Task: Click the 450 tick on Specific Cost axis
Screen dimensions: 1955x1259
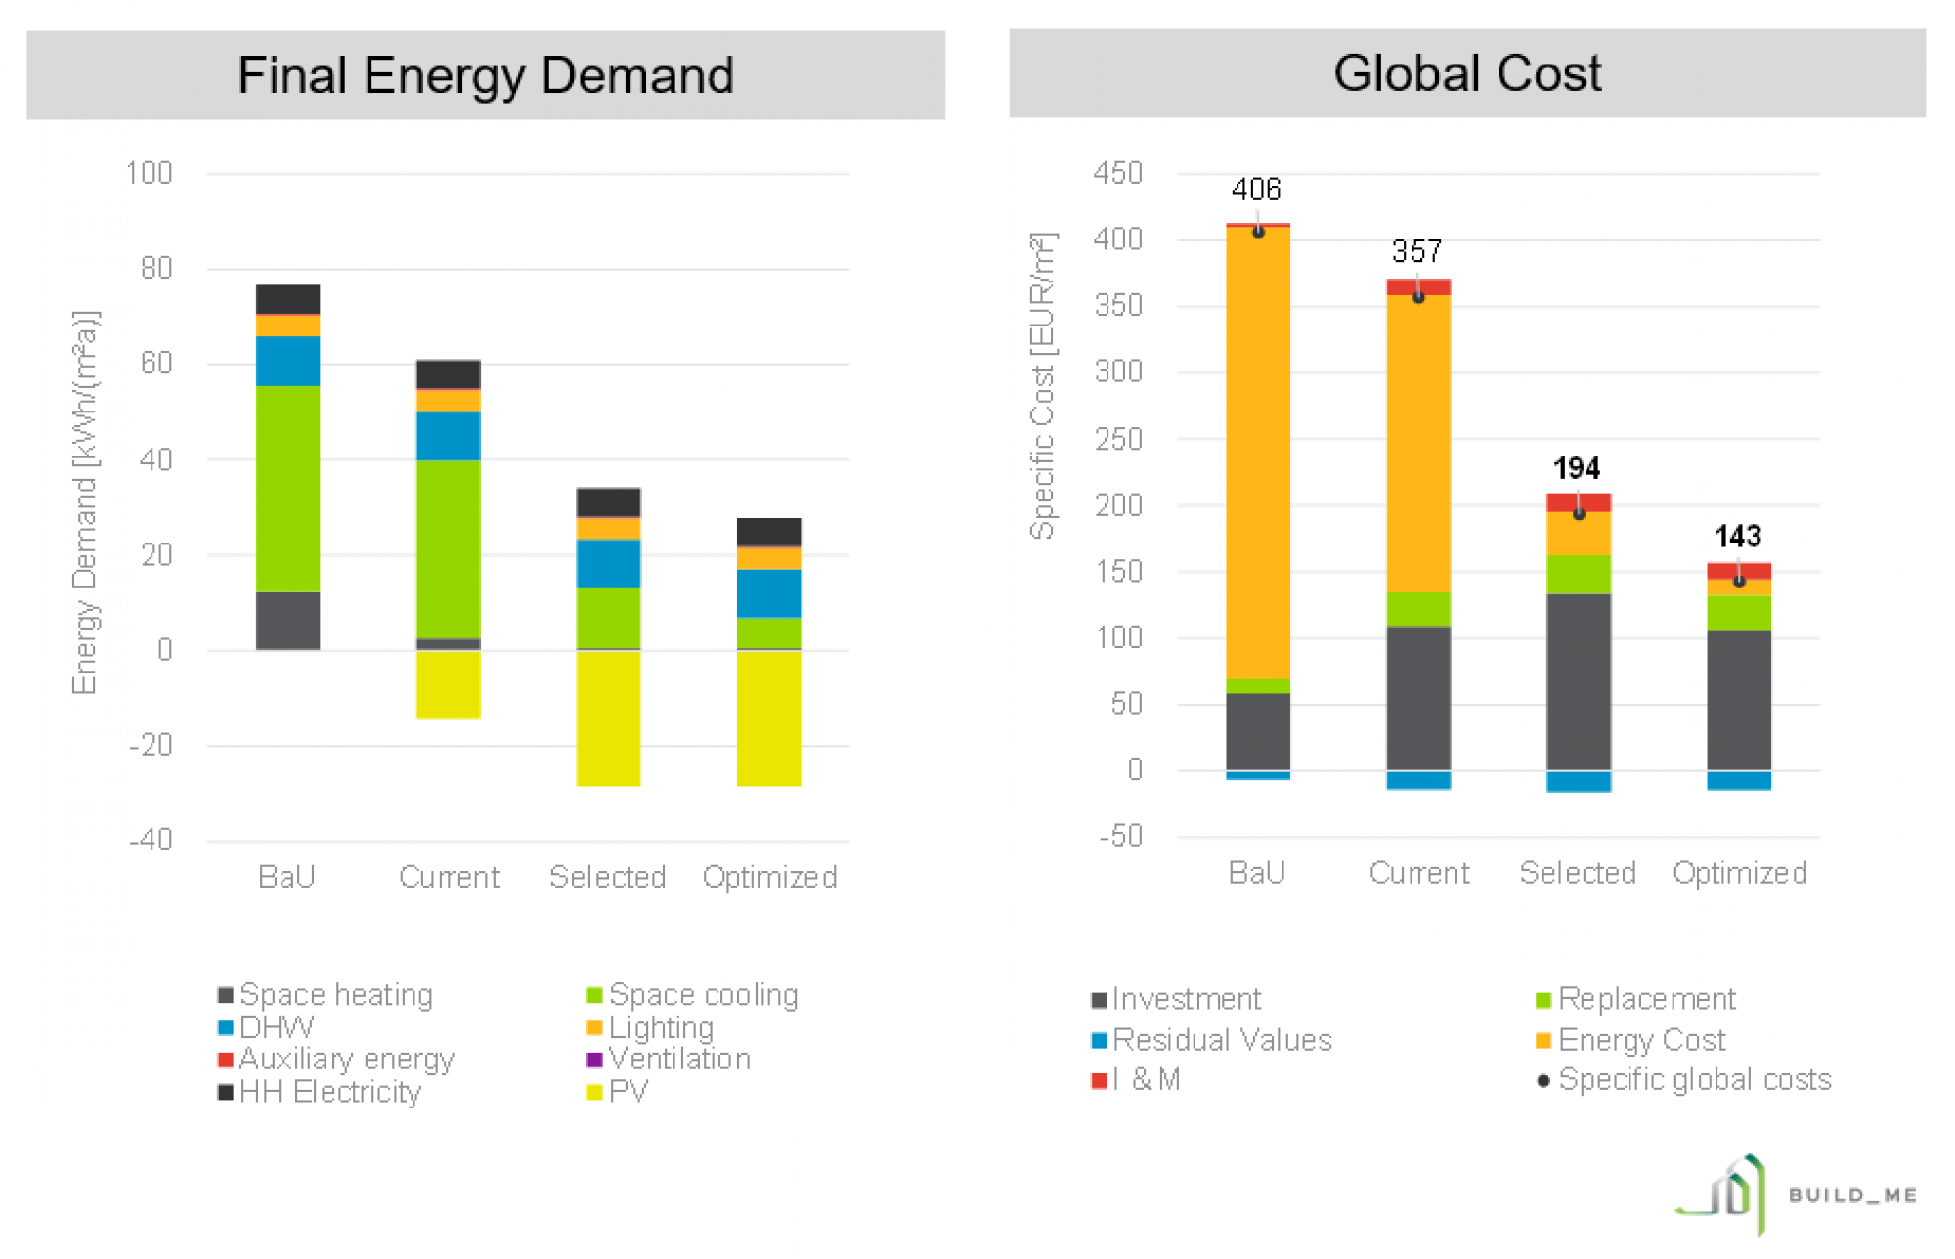Action: pos(1117,174)
